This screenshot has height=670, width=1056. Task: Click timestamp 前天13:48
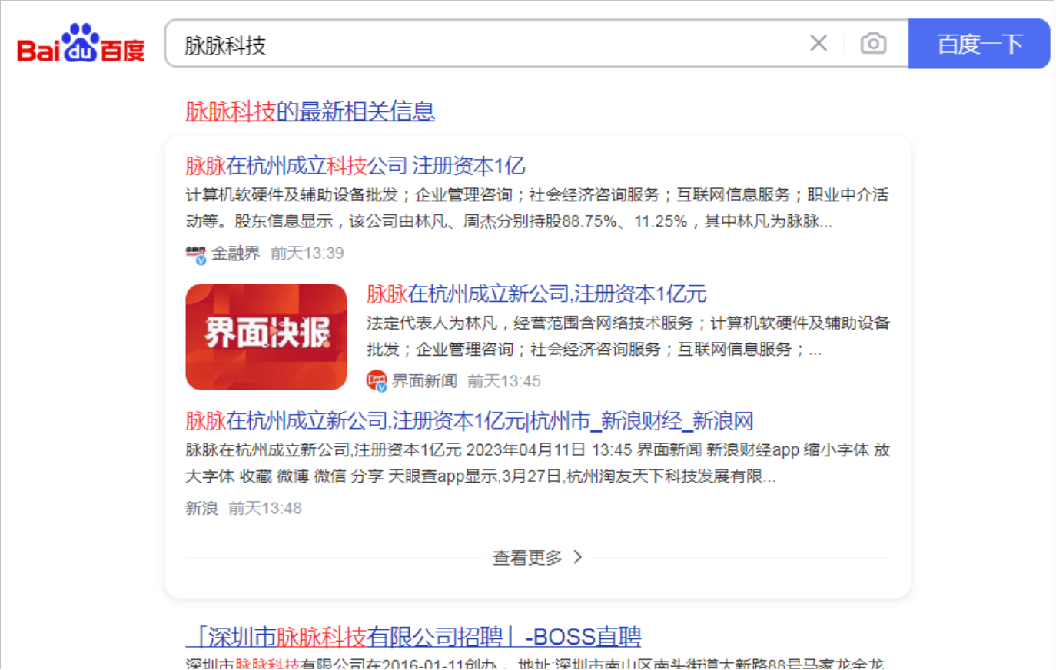click(x=265, y=508)
